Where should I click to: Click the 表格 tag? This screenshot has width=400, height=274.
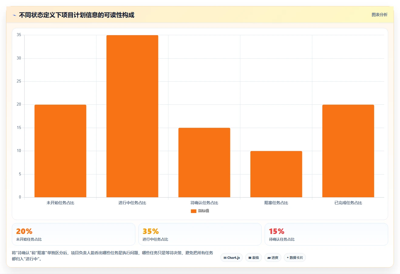click(253, 258)
